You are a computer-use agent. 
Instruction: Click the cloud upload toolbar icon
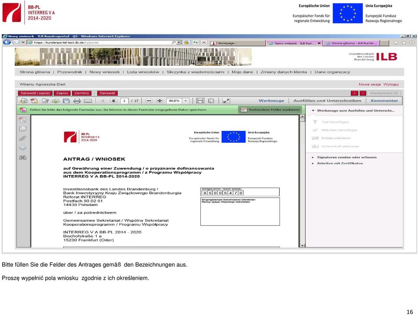[x=55, y=101]
